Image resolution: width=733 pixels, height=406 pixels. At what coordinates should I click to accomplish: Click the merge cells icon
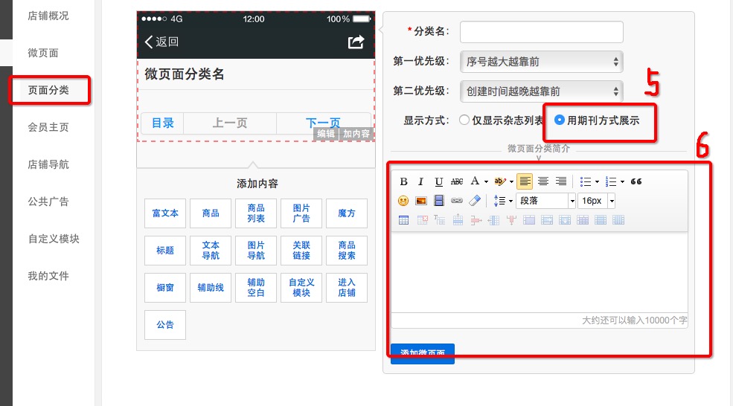tap(529, 220)
